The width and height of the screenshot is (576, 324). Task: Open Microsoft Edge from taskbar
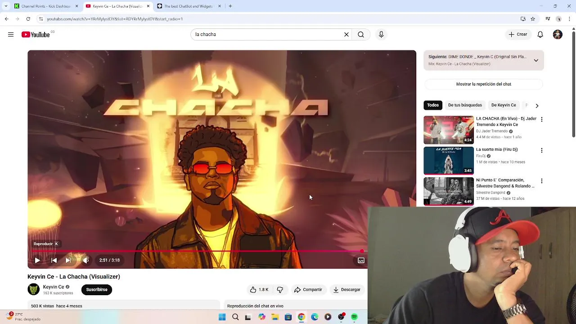(315, 317)
